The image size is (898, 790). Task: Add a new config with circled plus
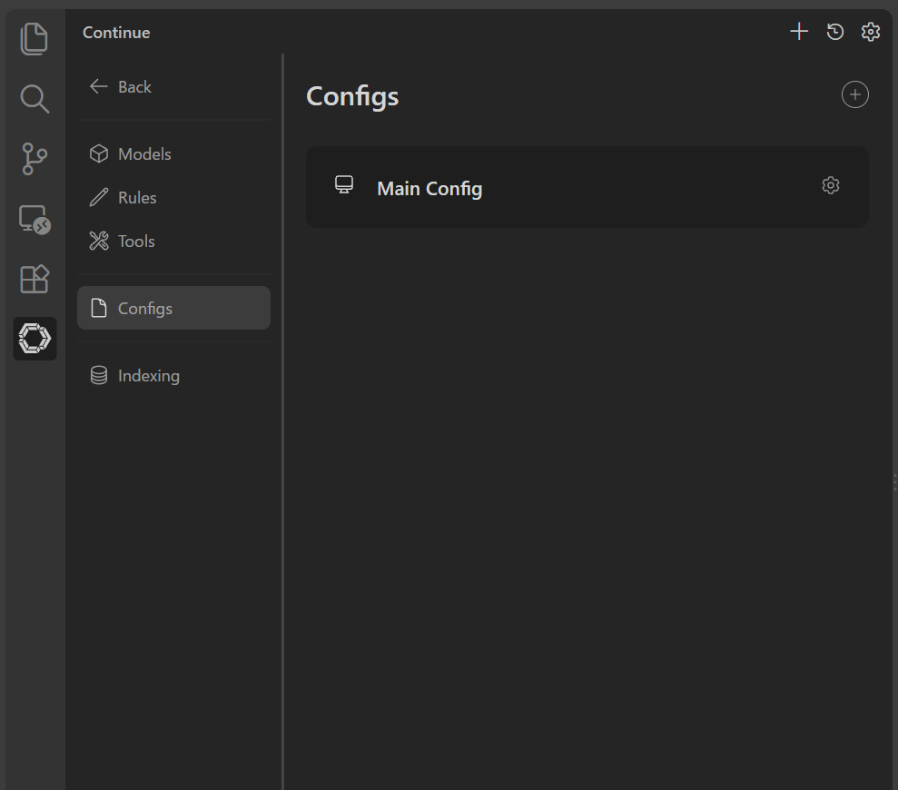click(x=855, y=94)
